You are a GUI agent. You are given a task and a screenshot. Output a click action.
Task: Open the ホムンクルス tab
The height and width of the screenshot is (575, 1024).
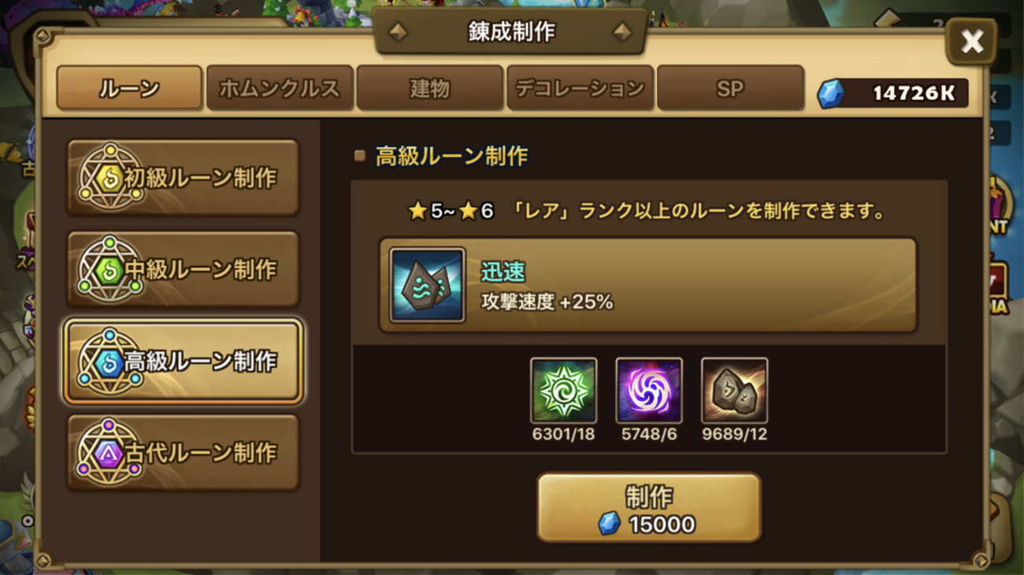tap(279, 88)
